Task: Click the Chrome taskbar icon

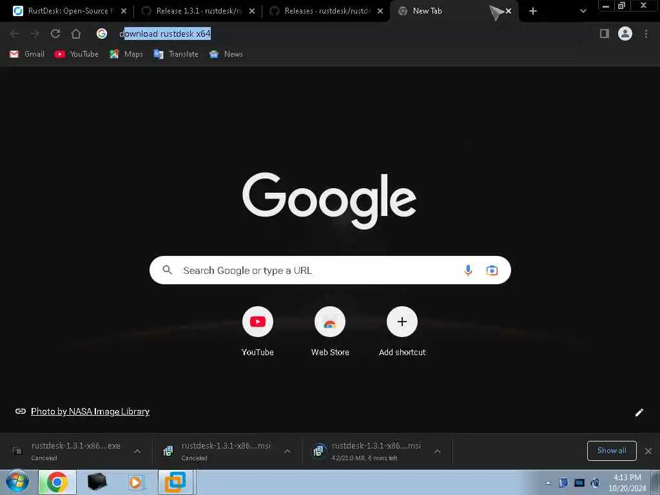Action: [57, 482]
